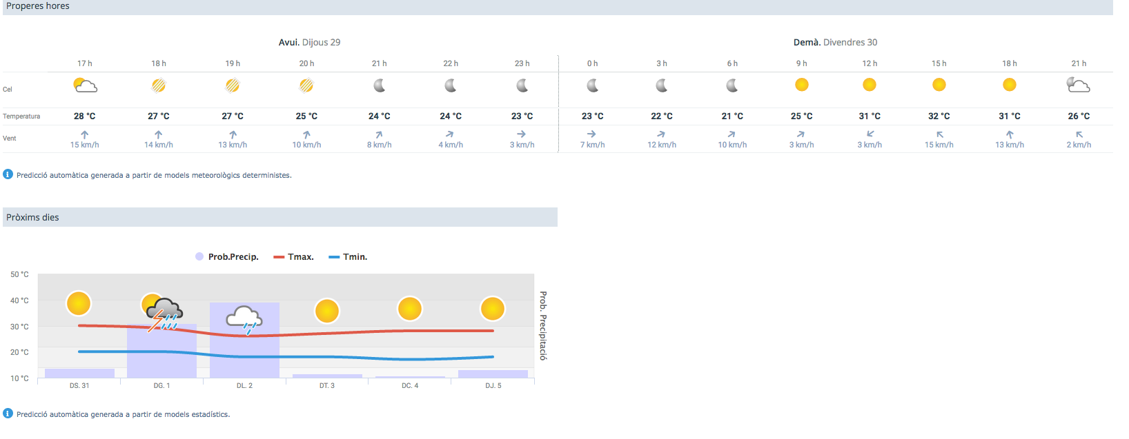The image size is (1129, 439).
Task: Click the wind arrow for 15 km/h at 17 h
Action: (x=85, y=135)
